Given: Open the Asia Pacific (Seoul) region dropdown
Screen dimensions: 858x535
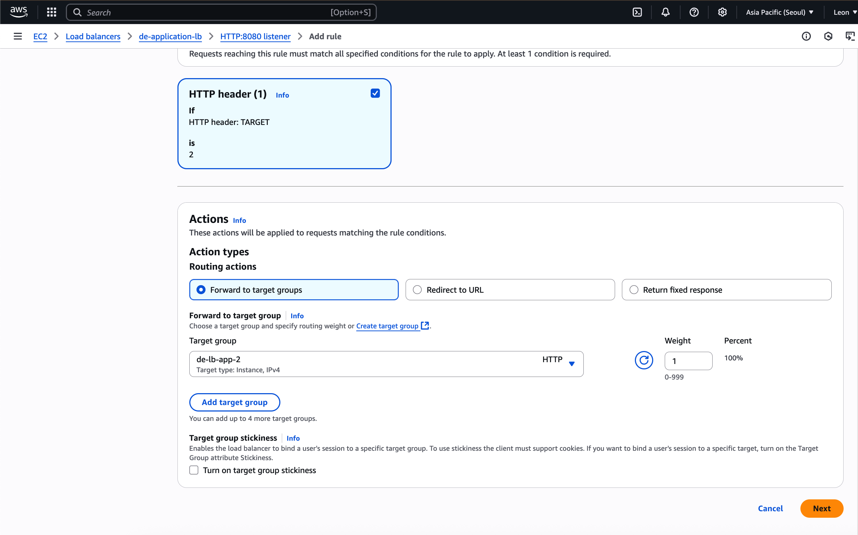Looking at the screenshot, I should 779,12.
